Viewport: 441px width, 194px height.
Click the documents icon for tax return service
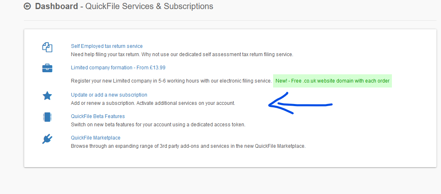pos(47,47)
